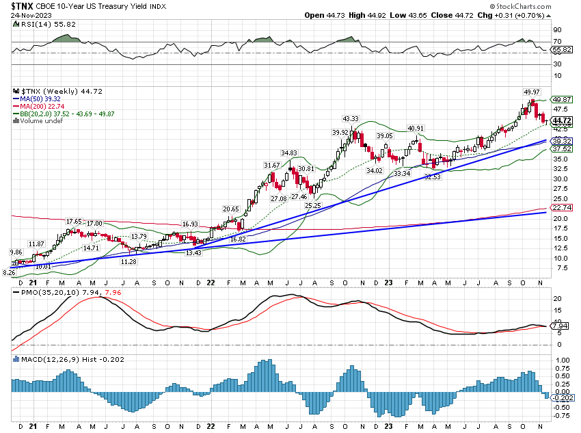
Task: Click the candlestick icon beside $TNX (Weekly)
Action: pos(16,91)
